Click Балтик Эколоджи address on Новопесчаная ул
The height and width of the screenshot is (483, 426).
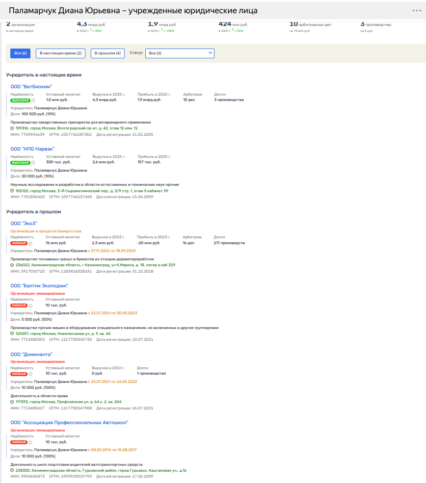[63, 333]
